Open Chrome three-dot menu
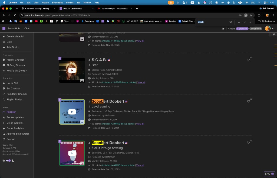This screenshot has height=178, width=277. click(273, 15)
